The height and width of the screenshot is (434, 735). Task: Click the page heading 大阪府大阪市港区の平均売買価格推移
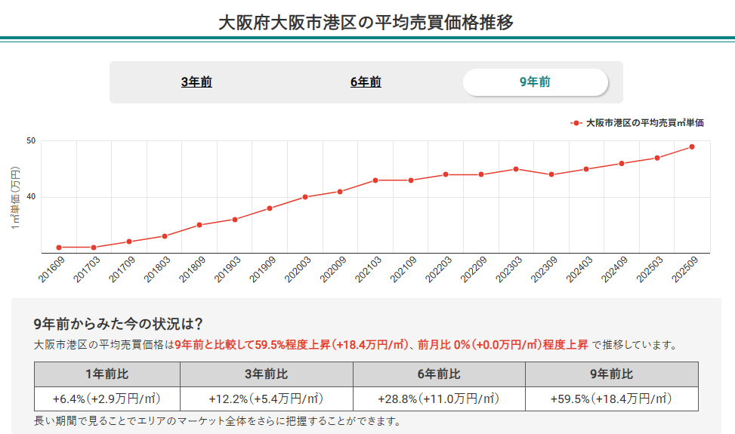(x=366, y=22)
